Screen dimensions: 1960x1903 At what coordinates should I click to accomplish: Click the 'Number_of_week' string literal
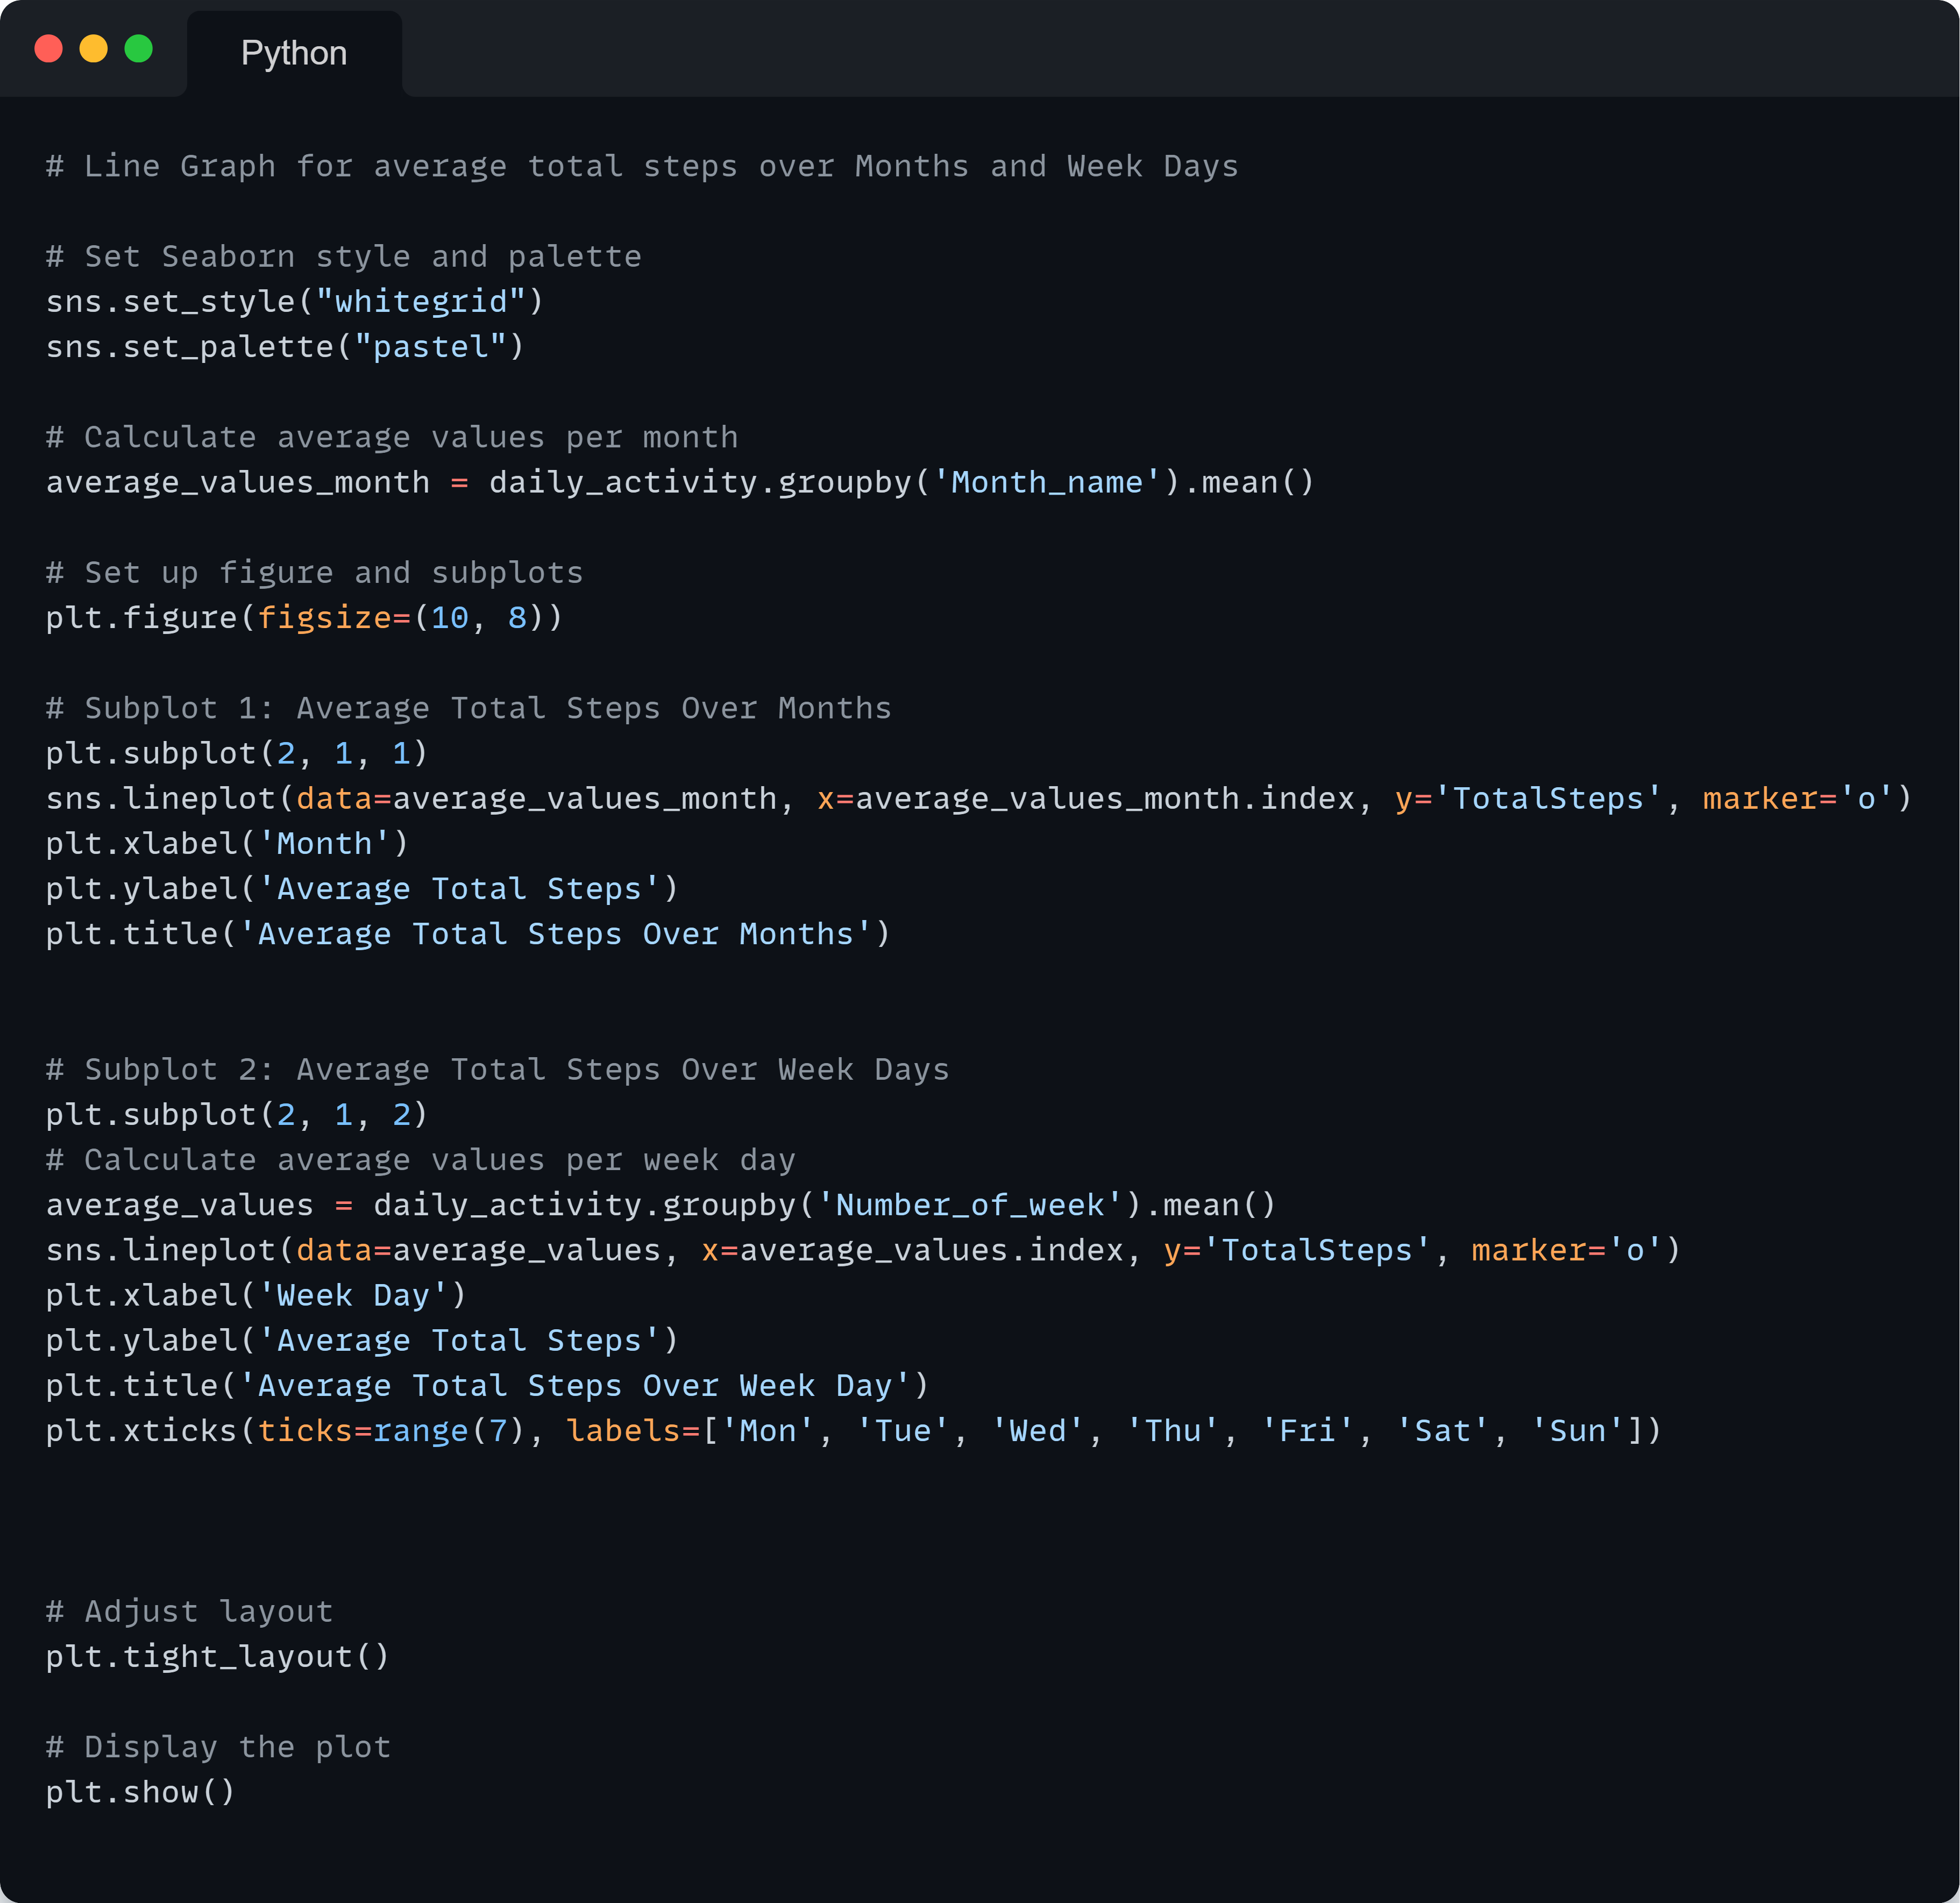(x=970, y=1206)
